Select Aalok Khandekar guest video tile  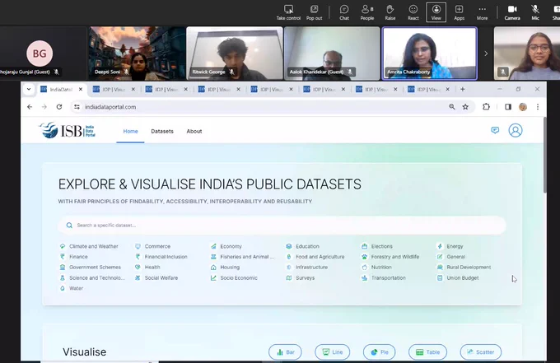pos(332,54)
